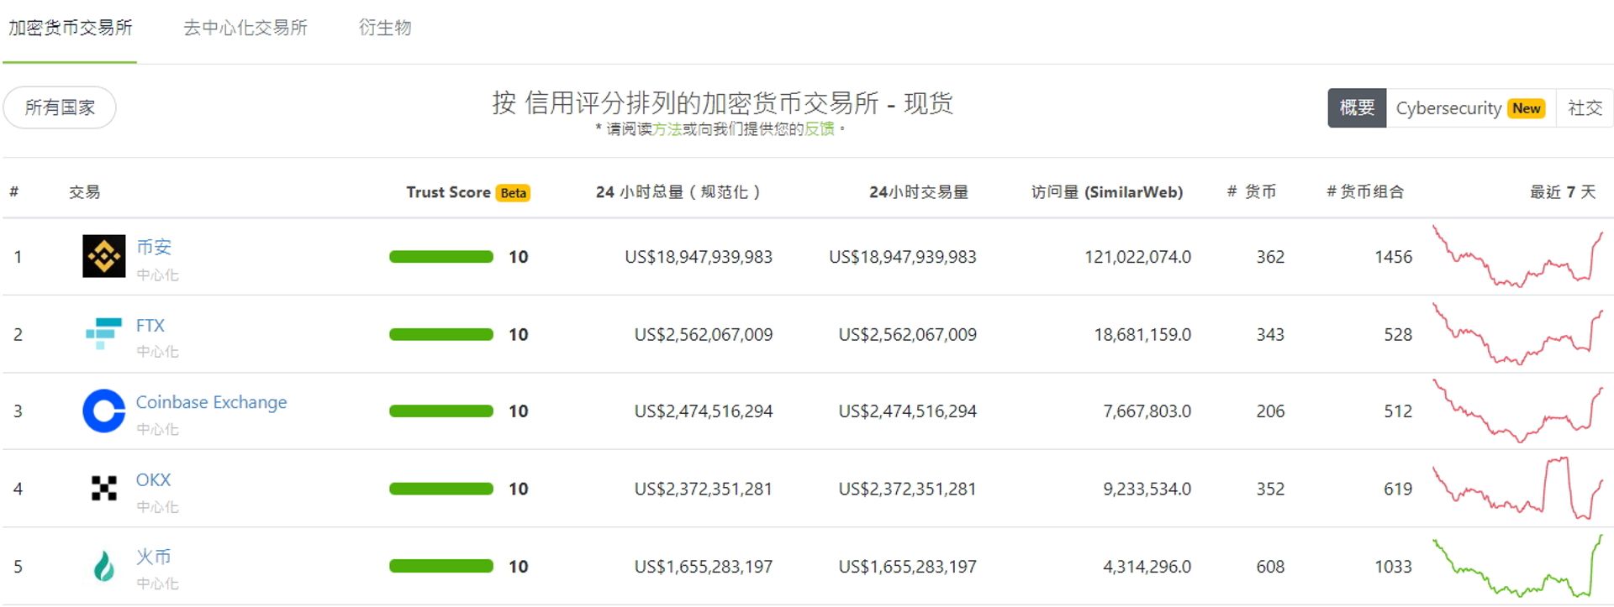Click FTX pairs count 528

[1398, 334]
